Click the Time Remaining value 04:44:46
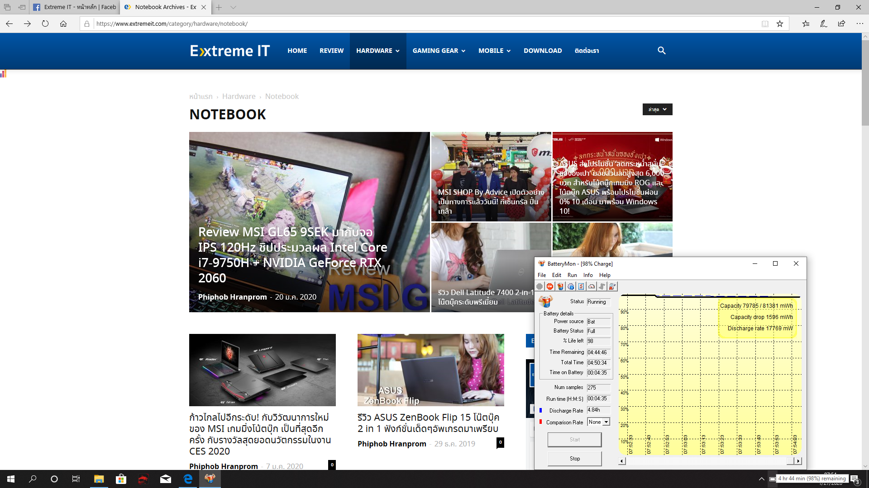The height and width of the screenshot is (488, 869). [x=598, y=352]
